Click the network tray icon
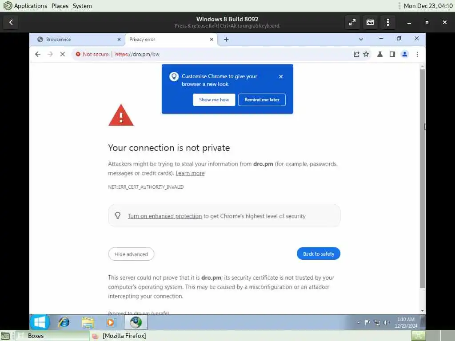This screenshot has height=341, width=455. click(x=377, y=322)
